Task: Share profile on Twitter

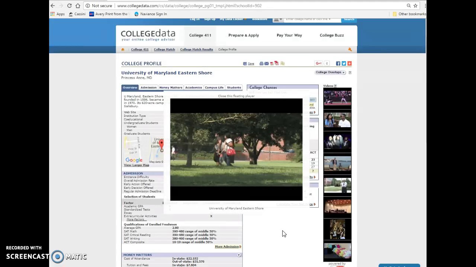Action: click(x=344, y=63)
